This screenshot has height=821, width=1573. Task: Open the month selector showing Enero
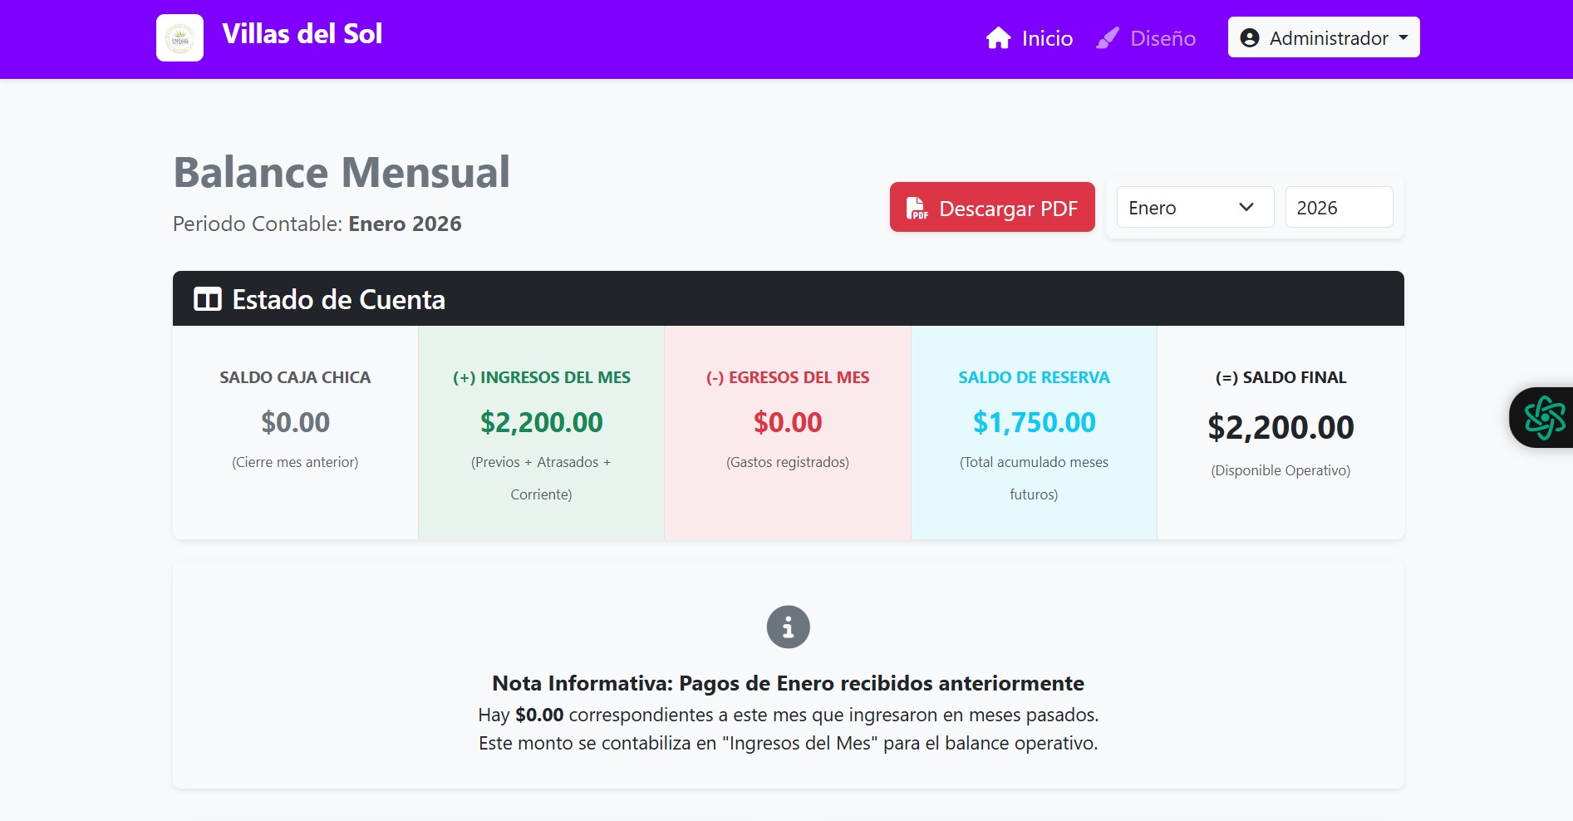point(1194,207)
